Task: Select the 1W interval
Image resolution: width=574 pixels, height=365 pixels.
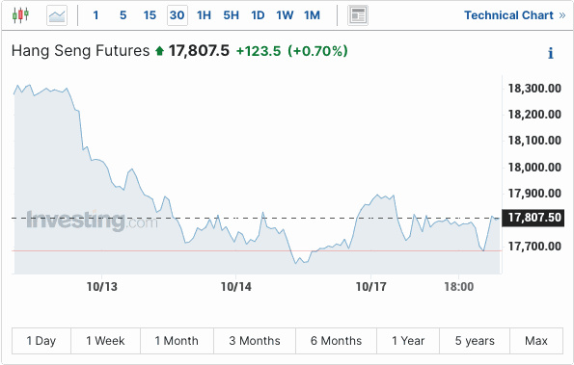Action: 285,15
